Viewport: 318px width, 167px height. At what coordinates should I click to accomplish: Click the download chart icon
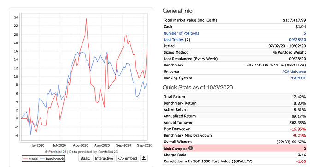click(x=144, y=158)
